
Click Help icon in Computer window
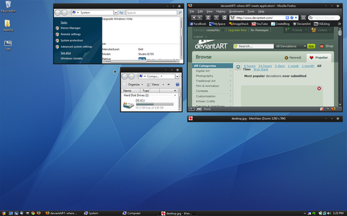point(178,85)
